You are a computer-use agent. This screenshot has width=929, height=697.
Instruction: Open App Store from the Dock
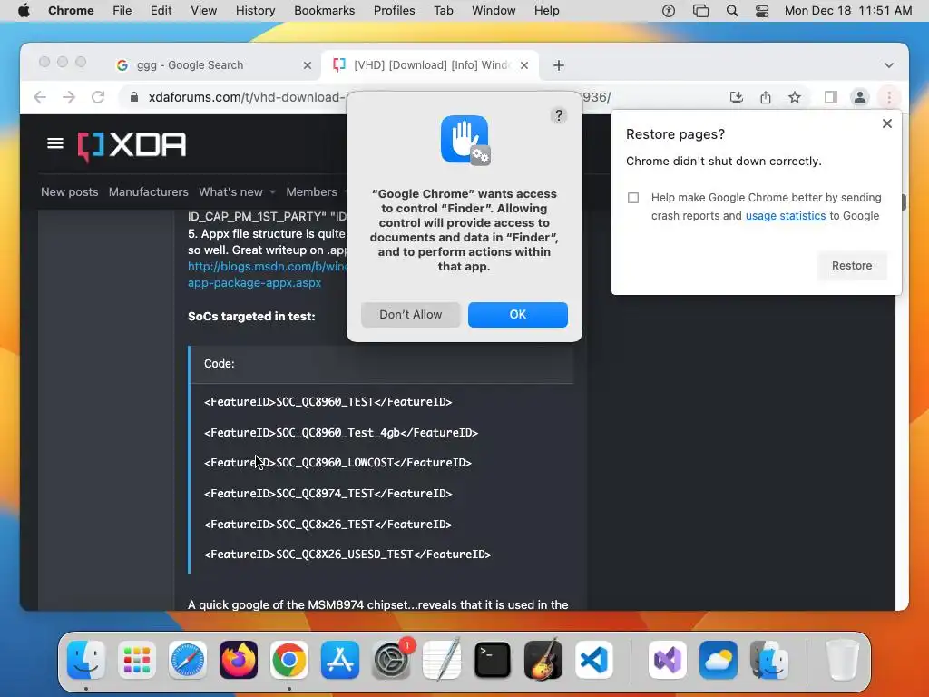pyautogui.click(x=340, y=660)
